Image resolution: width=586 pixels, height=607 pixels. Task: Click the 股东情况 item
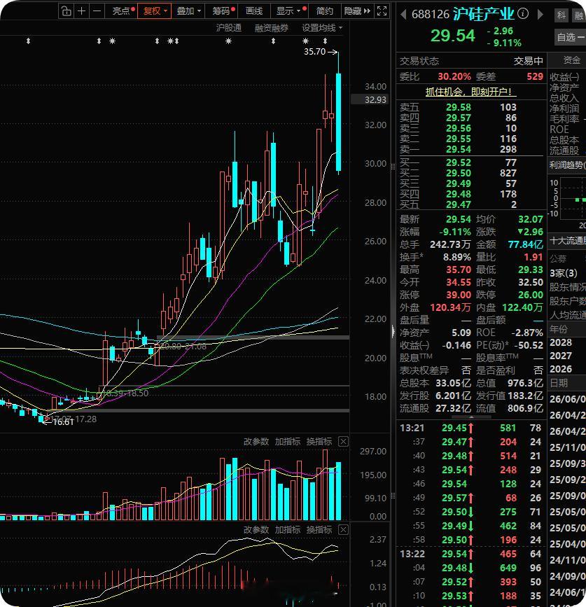tap(567, 287)
